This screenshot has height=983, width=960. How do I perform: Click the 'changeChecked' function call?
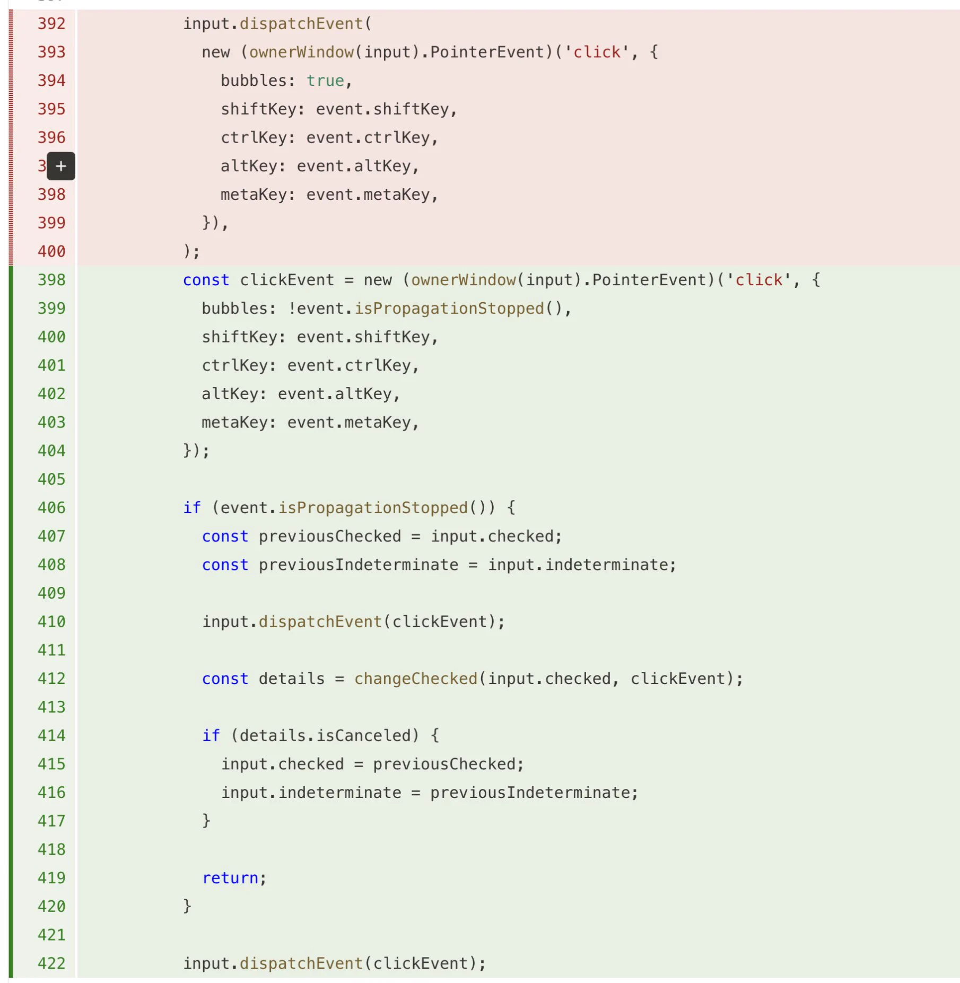416,679
